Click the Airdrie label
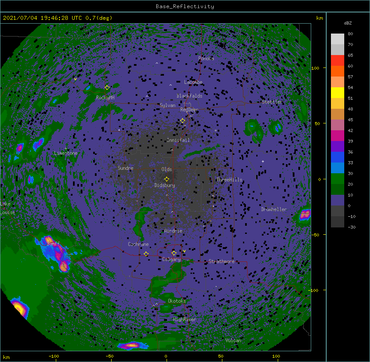The width and height of the screenshot is (370, 362). (x=173, y=231)
